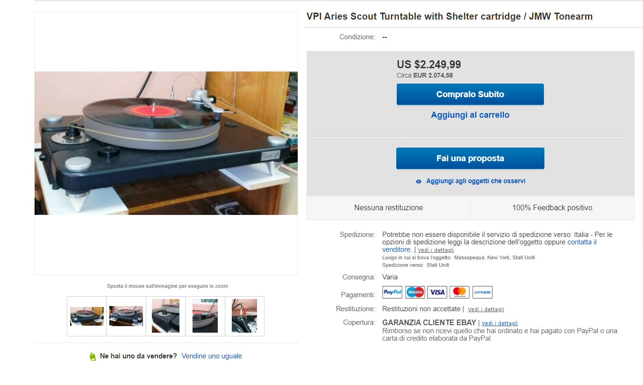
Task: Select the third thumbnail showing turntable corner
Action: [x=165, y=316]
